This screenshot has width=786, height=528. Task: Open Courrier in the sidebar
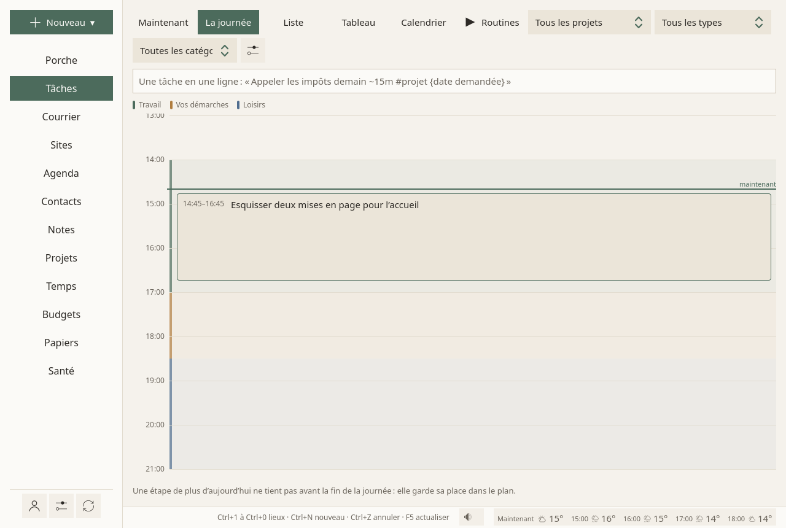click(x=61, y=117)
